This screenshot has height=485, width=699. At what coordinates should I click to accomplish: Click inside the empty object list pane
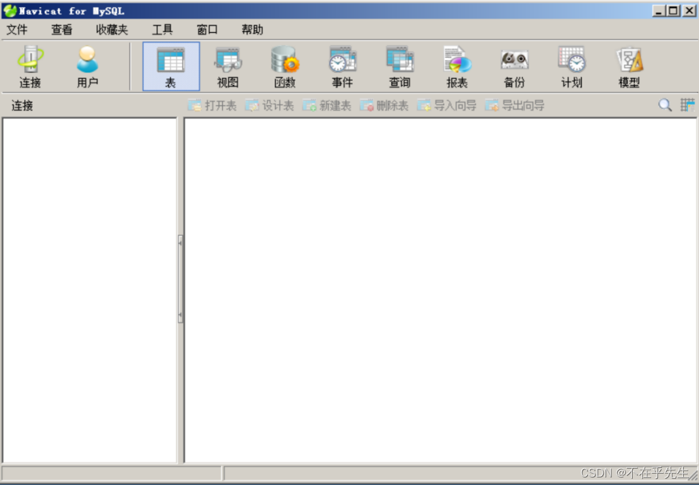point(441,290)
